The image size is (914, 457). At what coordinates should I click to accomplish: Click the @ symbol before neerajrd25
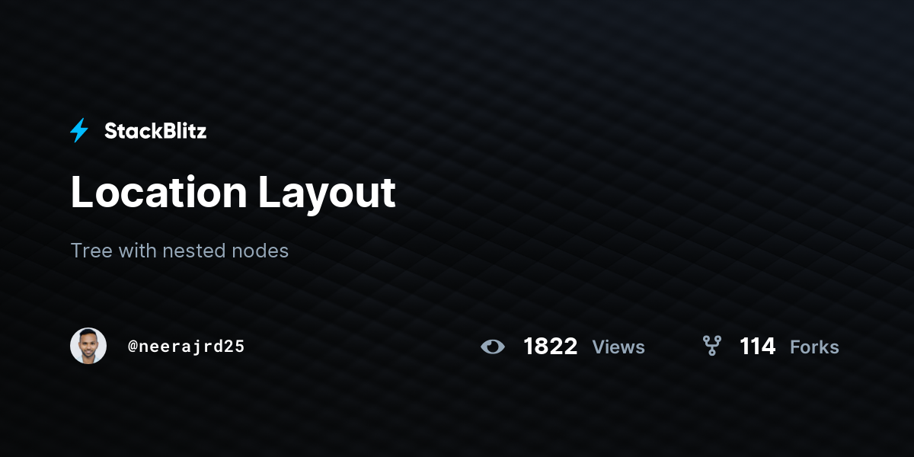point(133,347)
